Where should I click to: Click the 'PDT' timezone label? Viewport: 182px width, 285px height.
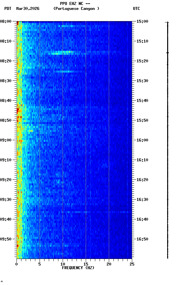click(x=8, y=9)
